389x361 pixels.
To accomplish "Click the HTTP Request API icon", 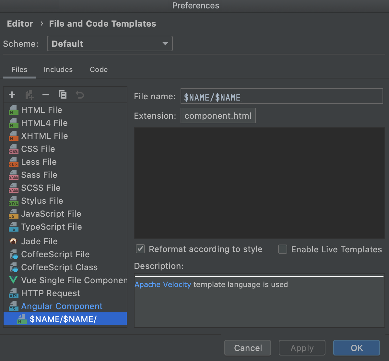I will [13, 293].
